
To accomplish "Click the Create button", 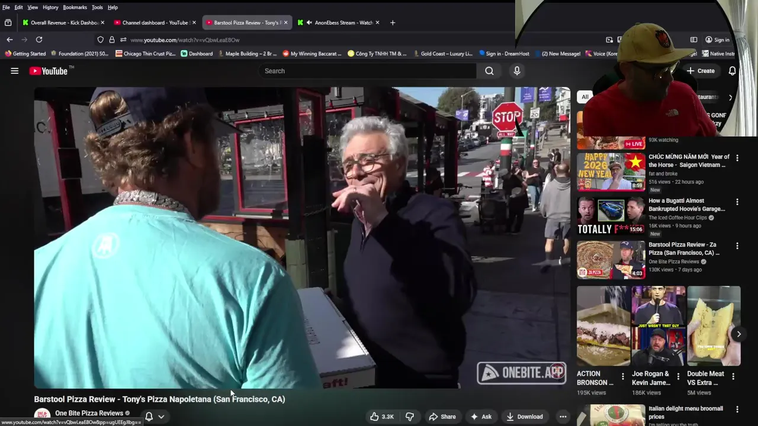I will 701,71.
